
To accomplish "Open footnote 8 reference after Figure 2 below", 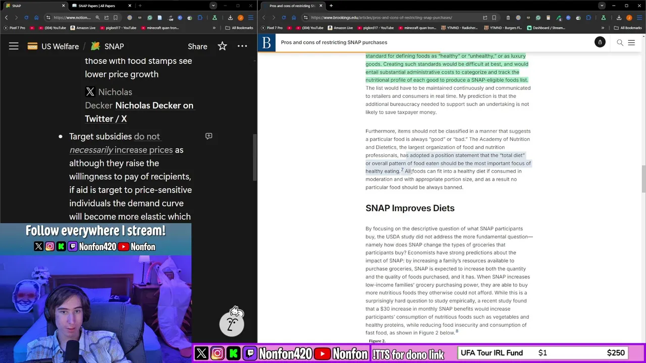I will tap(457, 331).
